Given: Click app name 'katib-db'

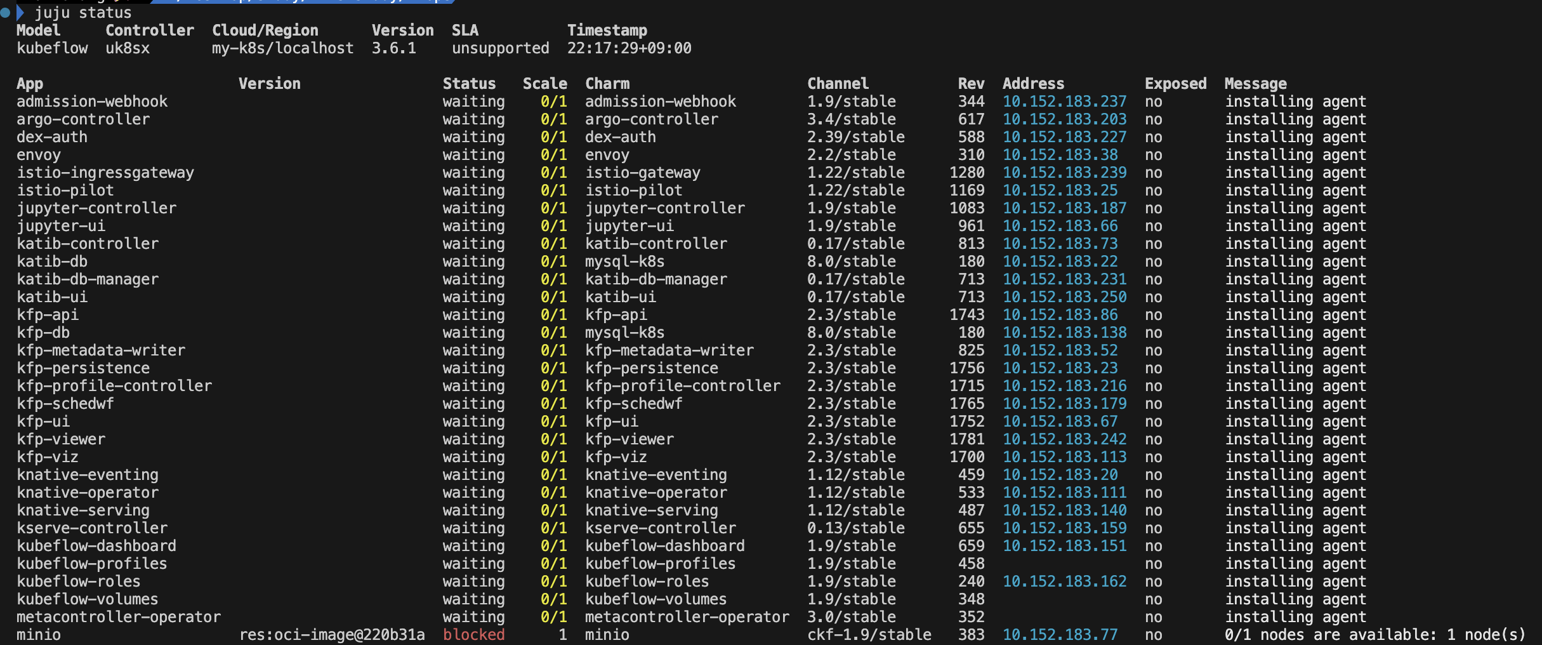Looking at the screenshot, I should [52, 262].
